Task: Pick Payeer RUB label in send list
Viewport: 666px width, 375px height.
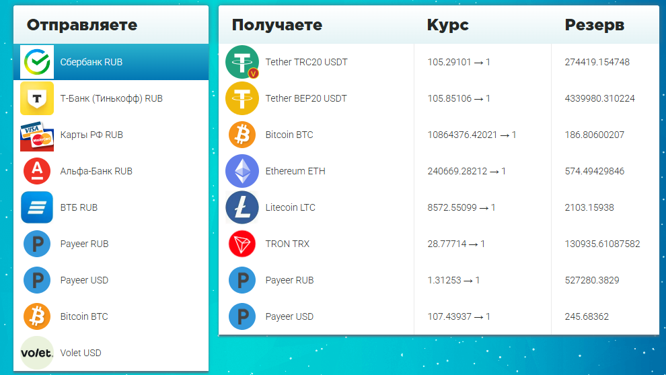Action: click(84, 244)
